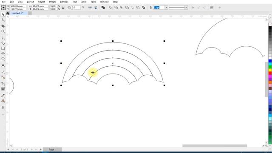Select the Text tool

point(3,65)
